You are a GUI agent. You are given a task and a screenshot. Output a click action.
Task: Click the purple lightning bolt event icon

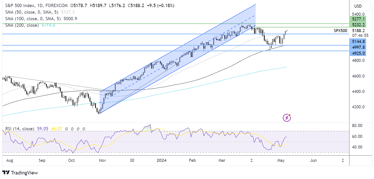pyautogui.click(x=286, y=118)
